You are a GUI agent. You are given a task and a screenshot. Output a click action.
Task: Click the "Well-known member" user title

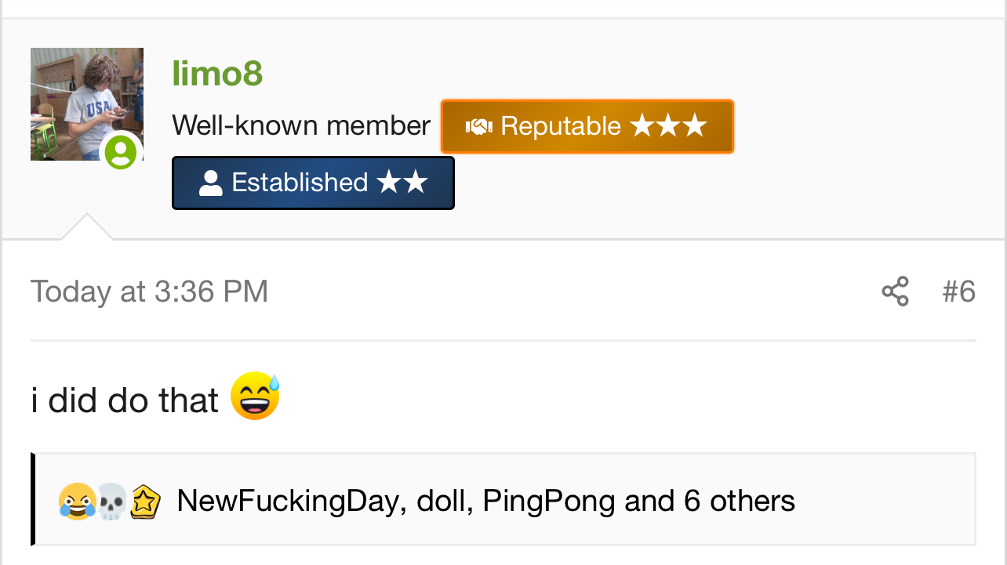click(x=301, y=125)
